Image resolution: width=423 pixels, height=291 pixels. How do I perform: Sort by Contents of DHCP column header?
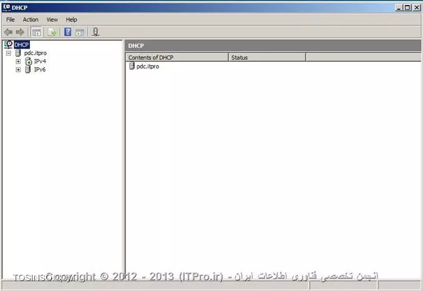[177, 57]
